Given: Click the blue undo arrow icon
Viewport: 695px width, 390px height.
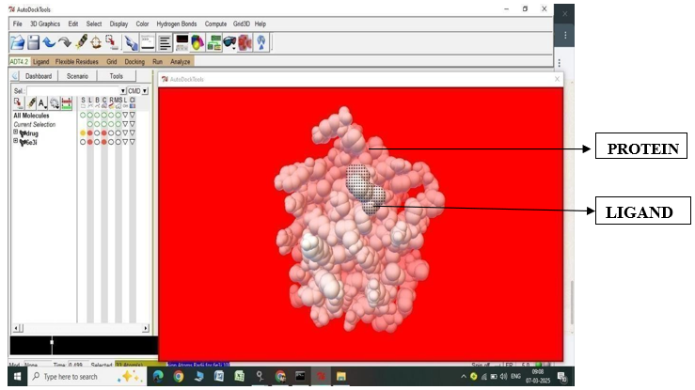Looking at the screenshot, I should (x=48, y=42).
